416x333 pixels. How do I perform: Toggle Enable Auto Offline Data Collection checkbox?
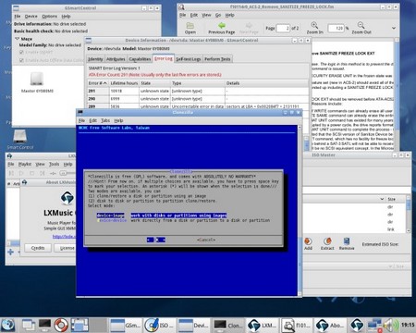pos(21,60)
